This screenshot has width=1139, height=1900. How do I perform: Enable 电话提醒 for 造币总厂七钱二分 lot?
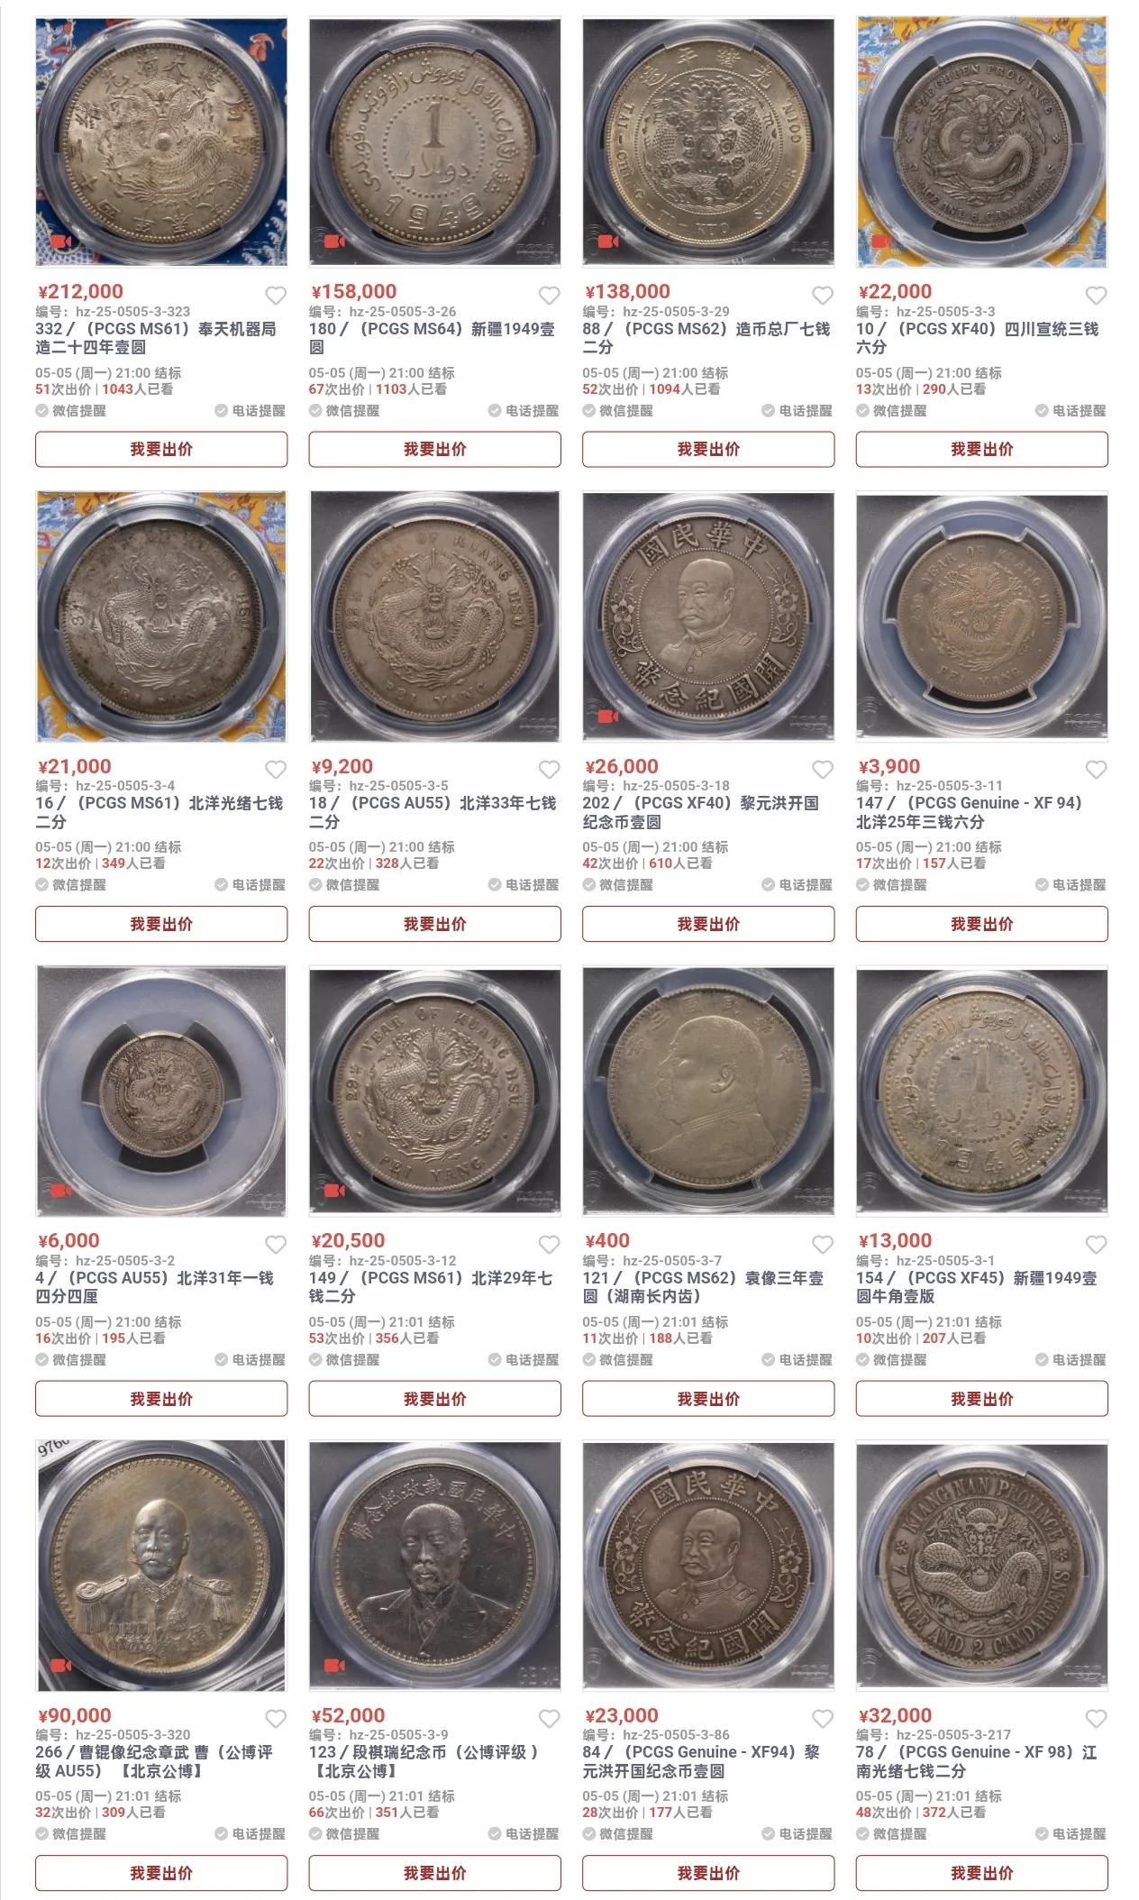click(797, 411)
